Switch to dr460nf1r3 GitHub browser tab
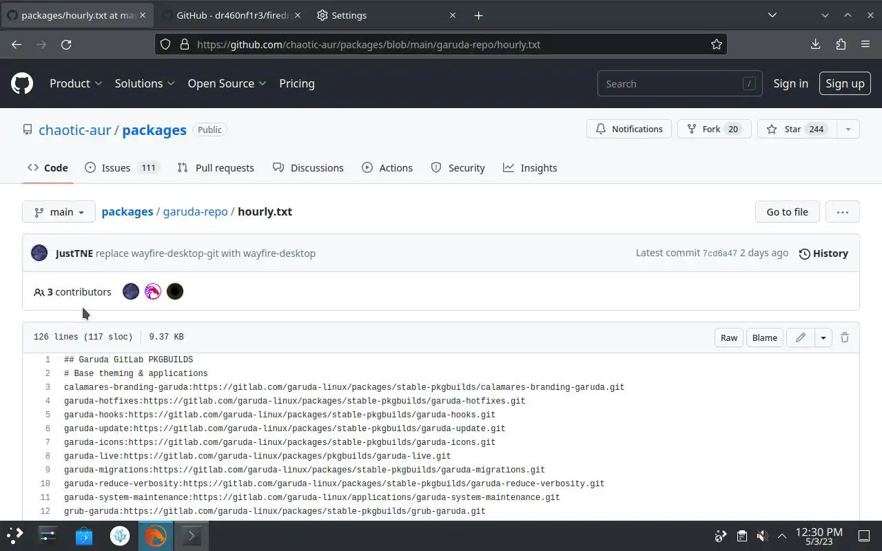The height and width of the screenshot is (551, 882). pyautogui.click(x=230, y=15)
